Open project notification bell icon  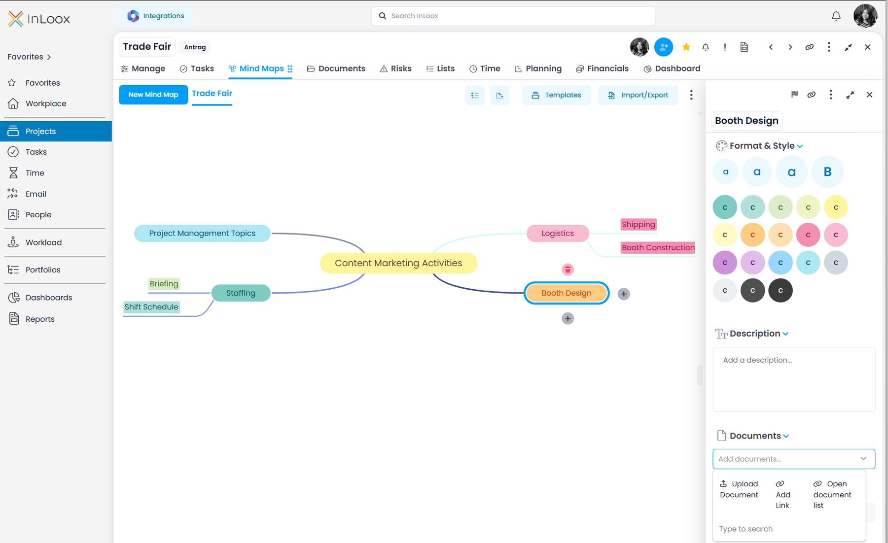tap(706, 47)
